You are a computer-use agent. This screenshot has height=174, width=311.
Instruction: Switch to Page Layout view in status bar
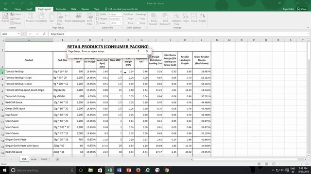(x=266, y=164)
